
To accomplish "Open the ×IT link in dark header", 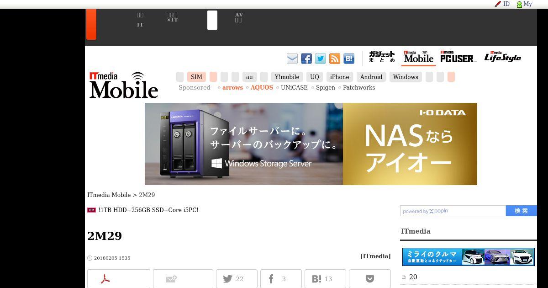I will point(172,17).
